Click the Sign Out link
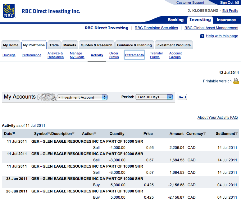The width and height of the screenshot is (241, 199). (x=227, y=2)
